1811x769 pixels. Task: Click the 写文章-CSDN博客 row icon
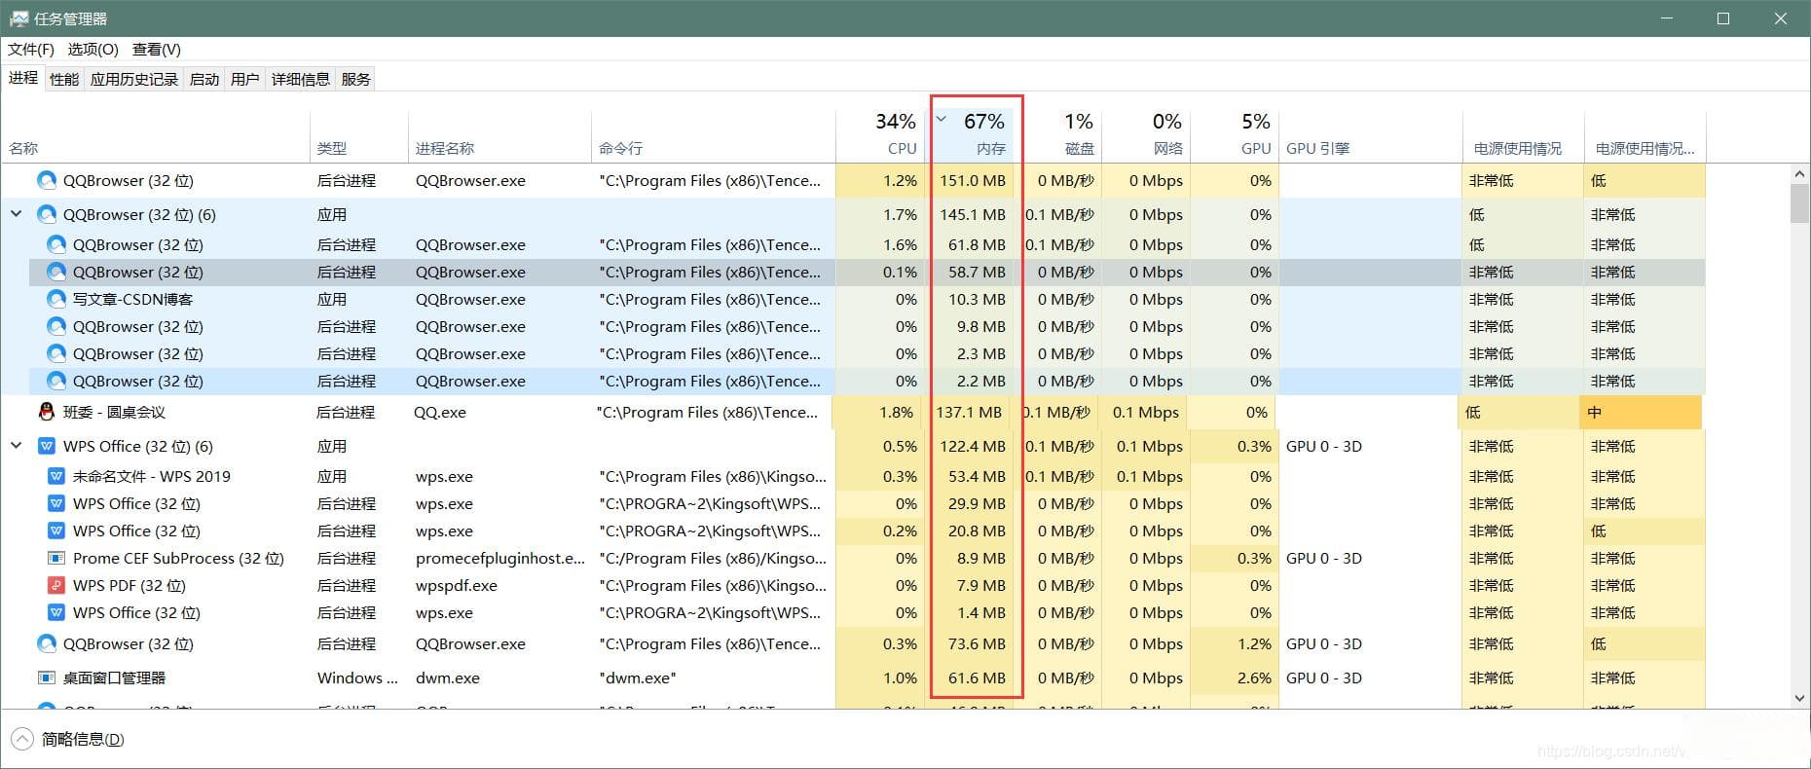click(56, 299)
